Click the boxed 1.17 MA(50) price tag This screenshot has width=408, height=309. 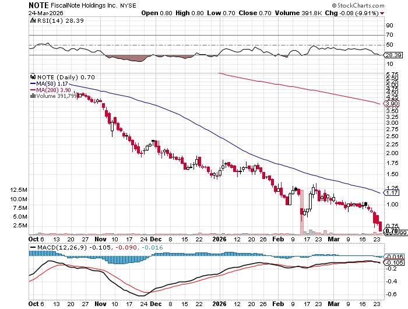[x=392, y=192]
